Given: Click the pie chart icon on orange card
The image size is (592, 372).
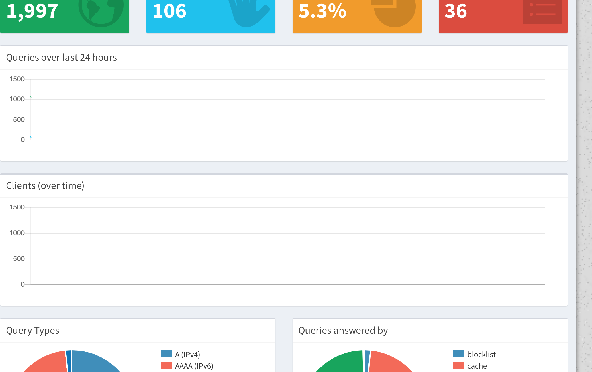Looking at the screenshot, I should pos(393,13).
